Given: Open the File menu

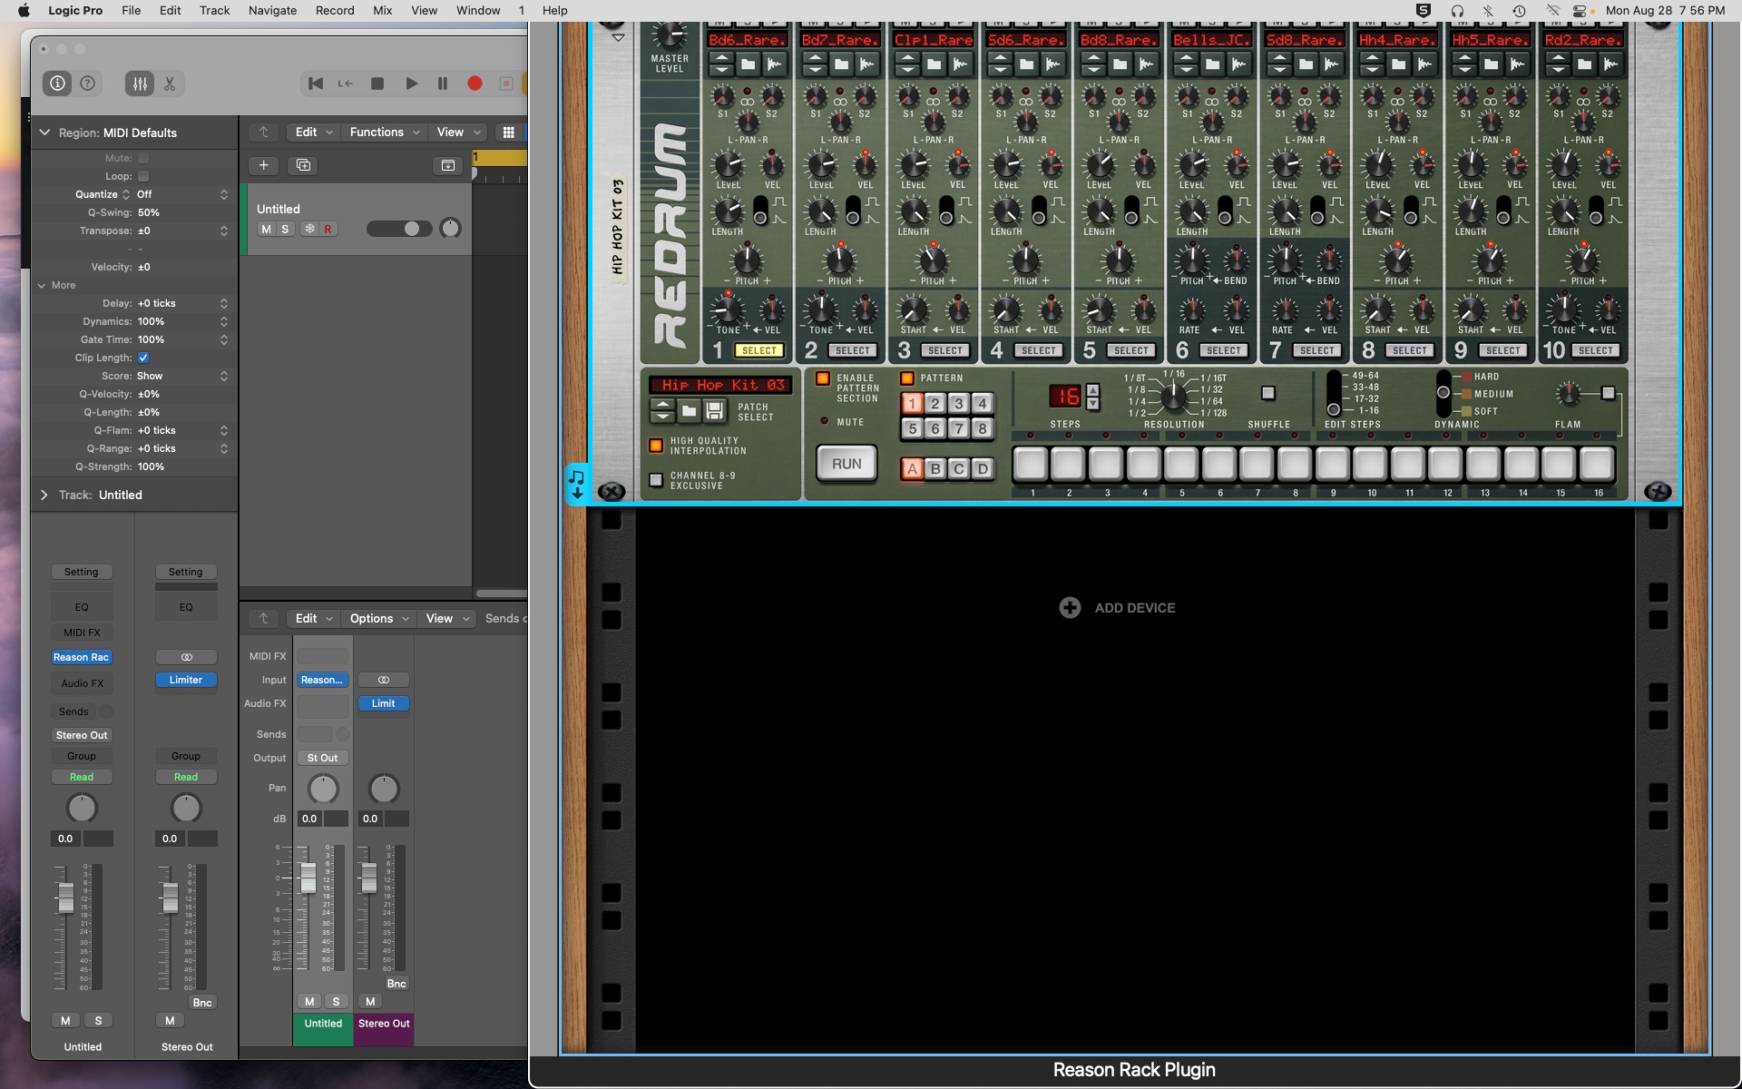Looking at the screenshot, I should (131, 11).
